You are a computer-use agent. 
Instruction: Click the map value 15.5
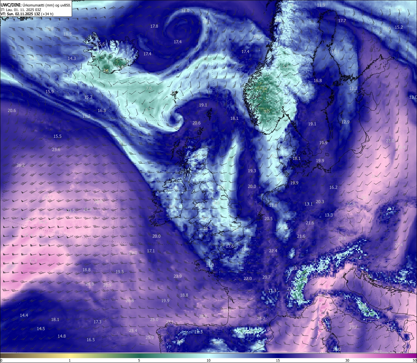57,136
